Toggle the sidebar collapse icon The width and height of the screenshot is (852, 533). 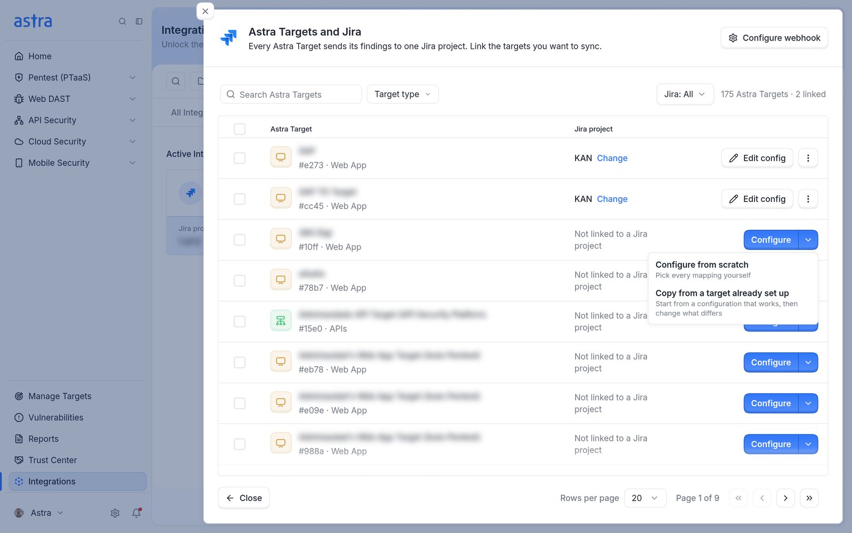(139, 21)
